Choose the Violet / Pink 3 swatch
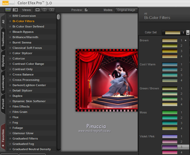The image size is (190, 155). pos(170,147)
